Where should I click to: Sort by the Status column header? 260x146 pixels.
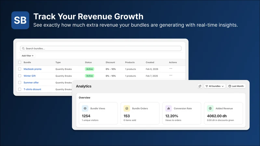(x=88, y=62)
